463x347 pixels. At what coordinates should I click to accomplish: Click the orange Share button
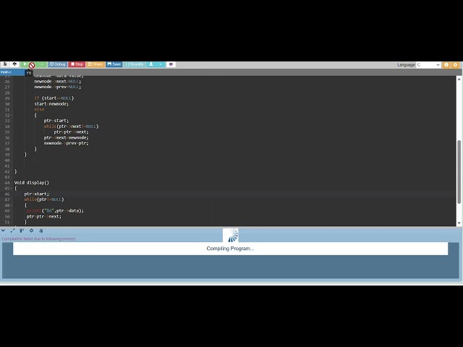95,64
